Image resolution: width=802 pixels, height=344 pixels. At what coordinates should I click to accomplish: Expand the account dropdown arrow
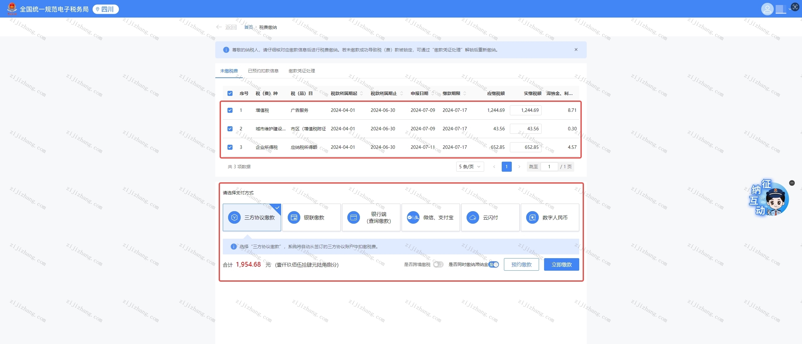coord(789,9)
